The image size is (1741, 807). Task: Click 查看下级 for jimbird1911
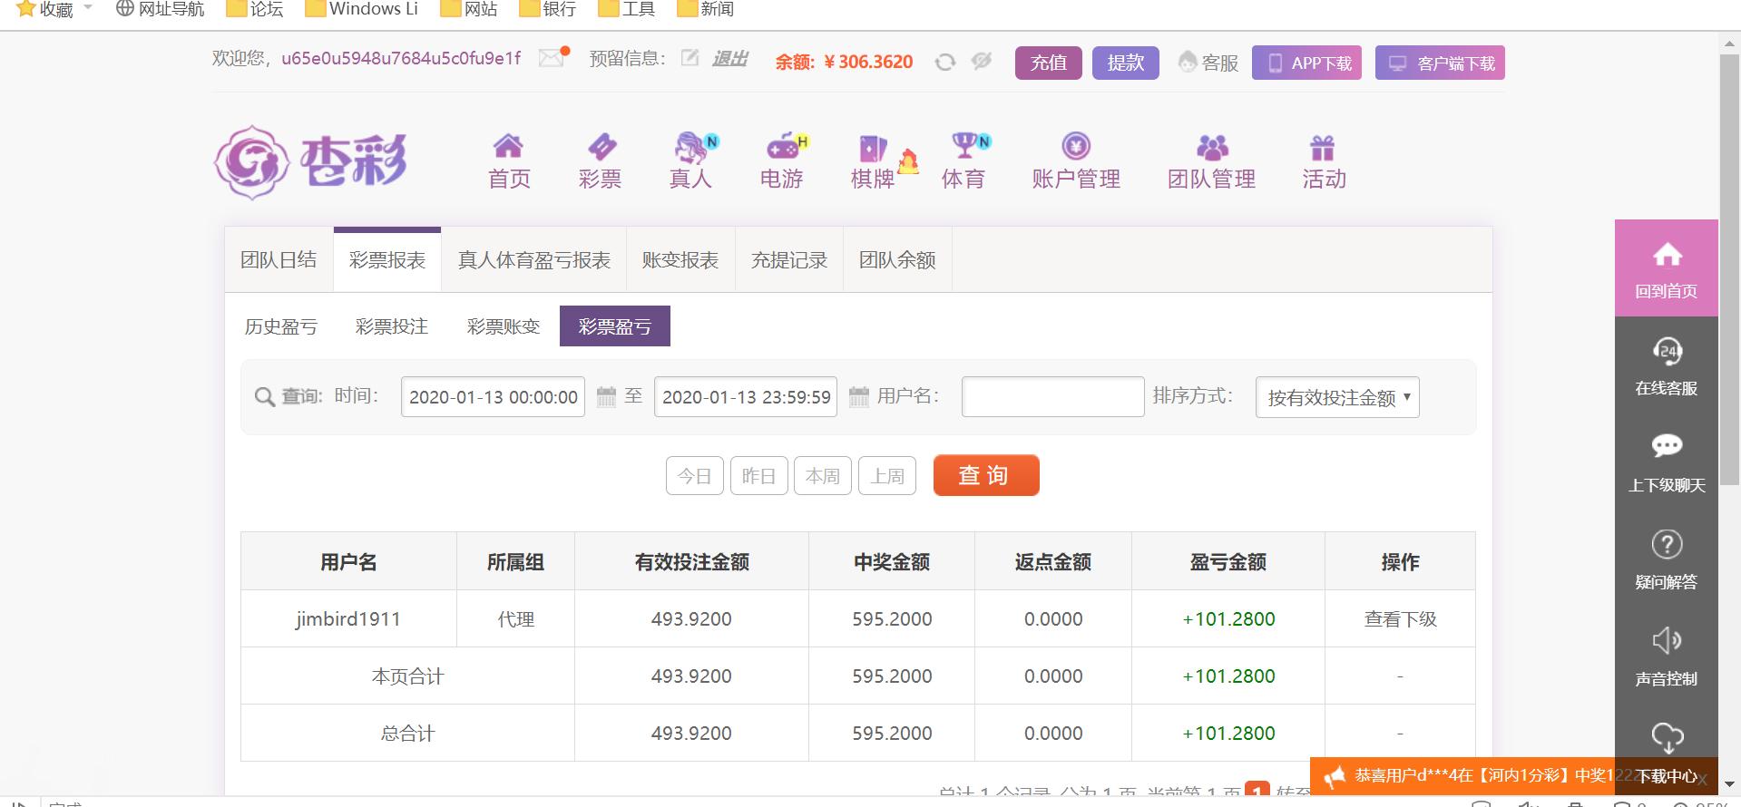pos(1400,619)
